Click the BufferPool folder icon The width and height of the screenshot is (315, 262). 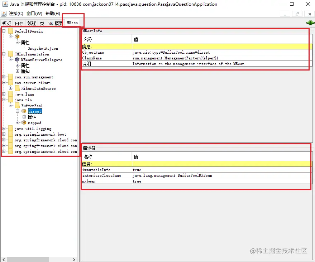18,106
